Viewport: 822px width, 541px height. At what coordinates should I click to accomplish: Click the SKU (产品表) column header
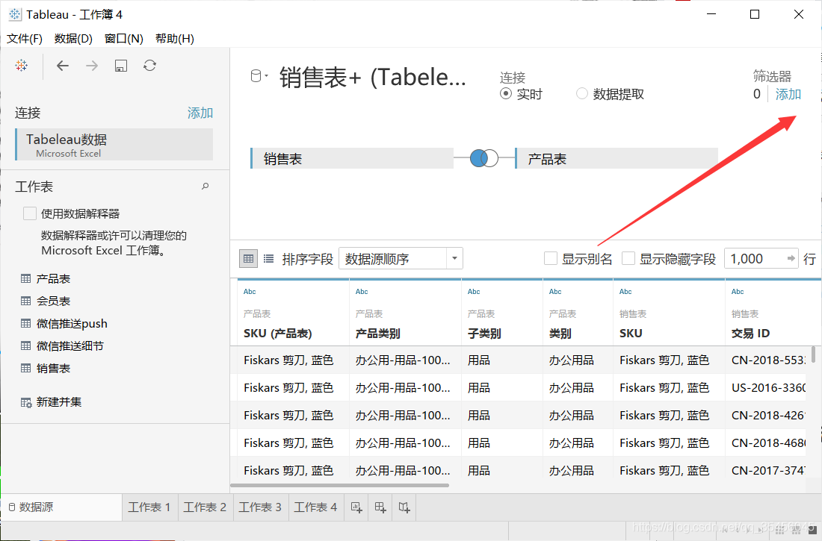point(278,334)
